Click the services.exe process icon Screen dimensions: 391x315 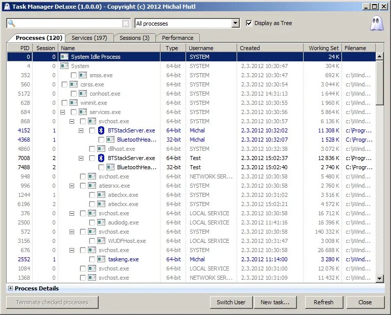tap(83, 112)
